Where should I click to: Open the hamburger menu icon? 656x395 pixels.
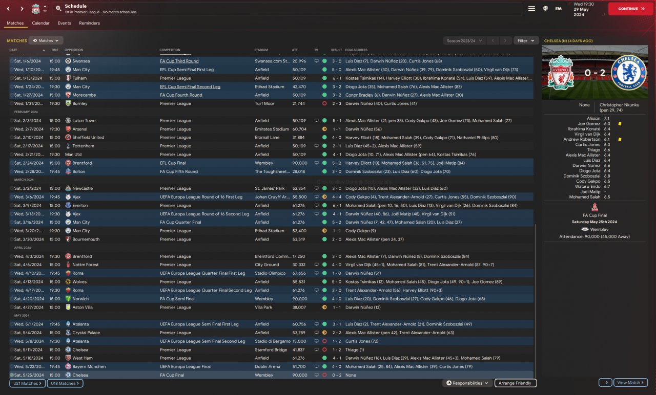pos(531,9)
